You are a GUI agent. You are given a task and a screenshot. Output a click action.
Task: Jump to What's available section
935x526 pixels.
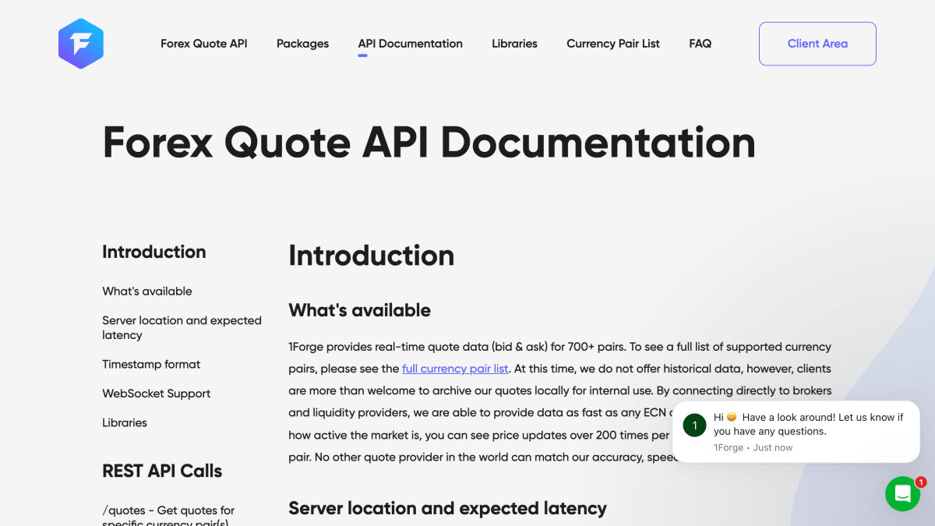pyautogui.click(x=147, y=291)
